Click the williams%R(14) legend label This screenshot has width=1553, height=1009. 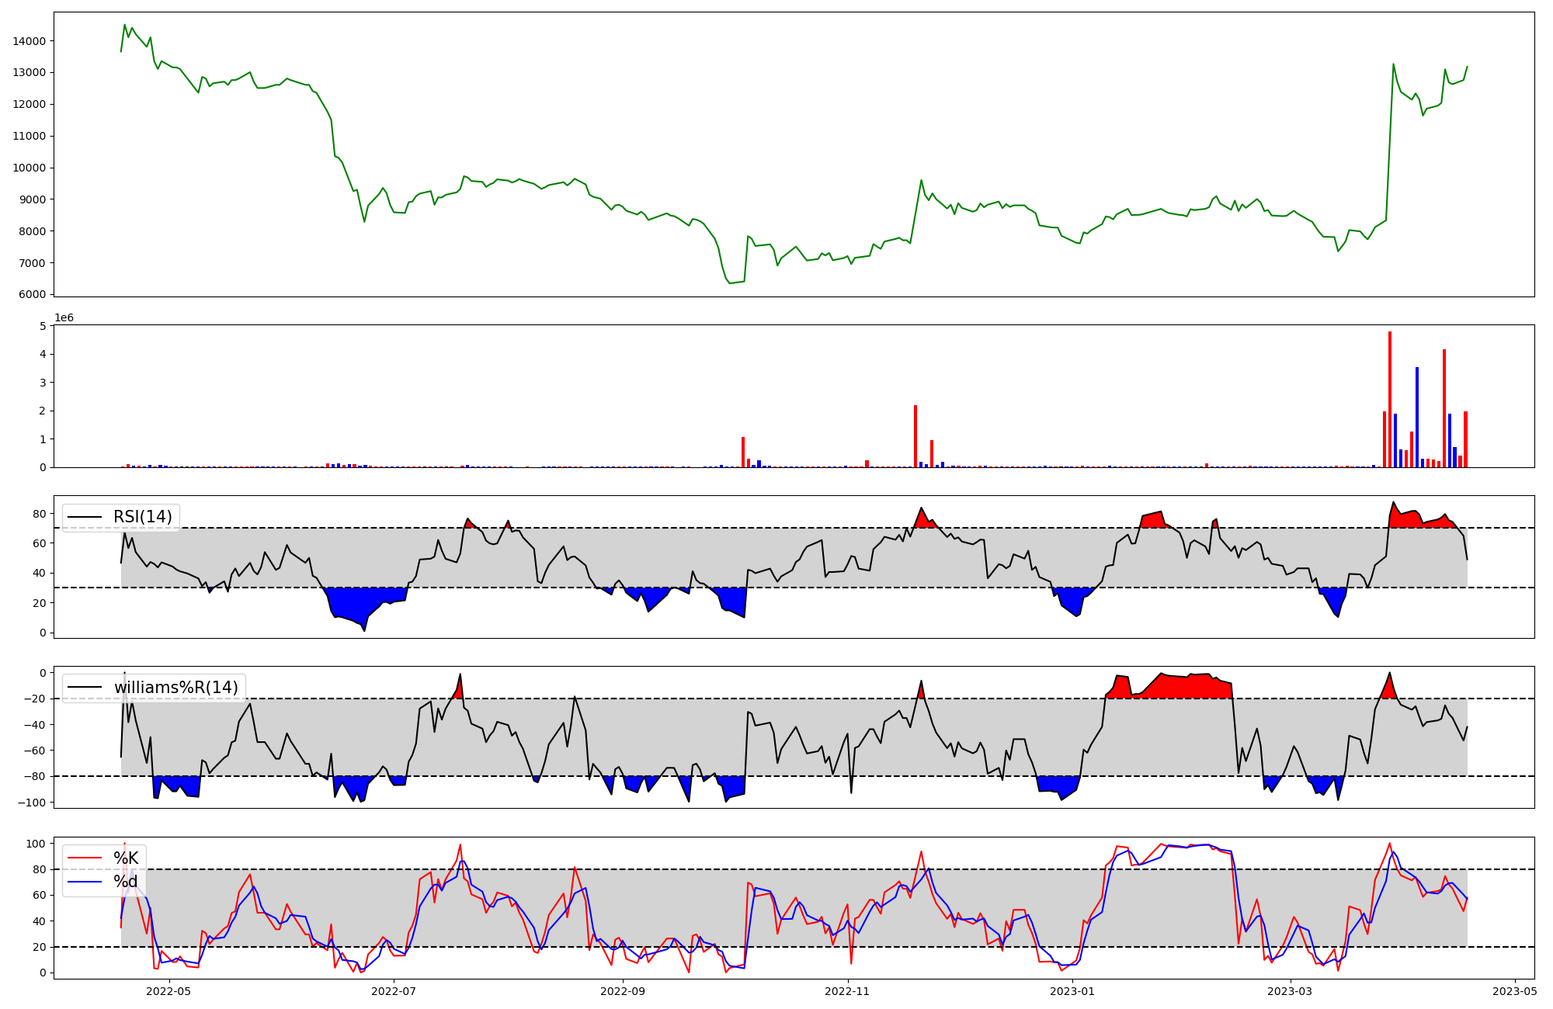point(175,688)
